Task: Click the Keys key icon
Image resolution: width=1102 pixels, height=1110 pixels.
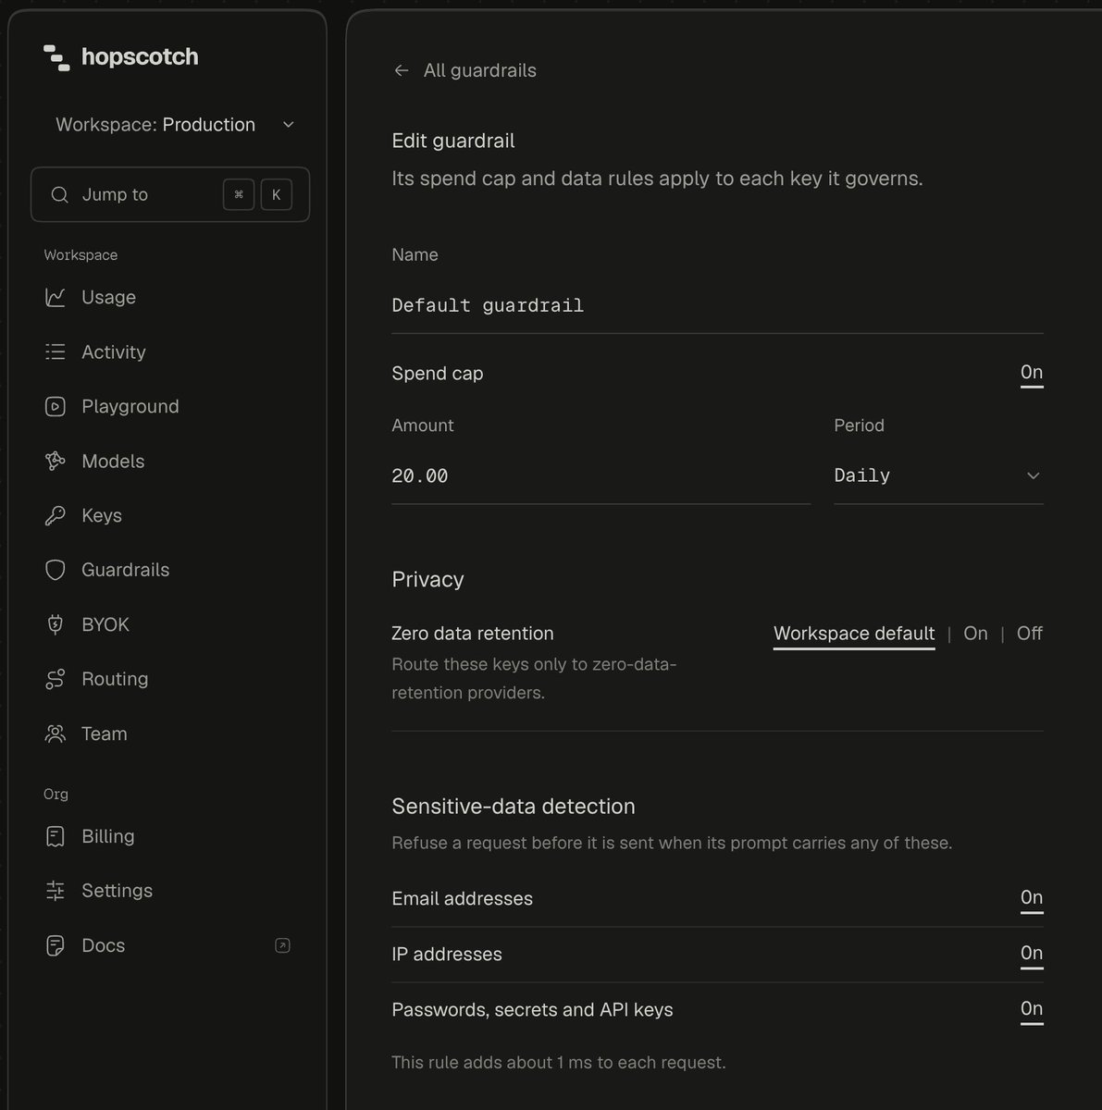Action: click(56, 515)
